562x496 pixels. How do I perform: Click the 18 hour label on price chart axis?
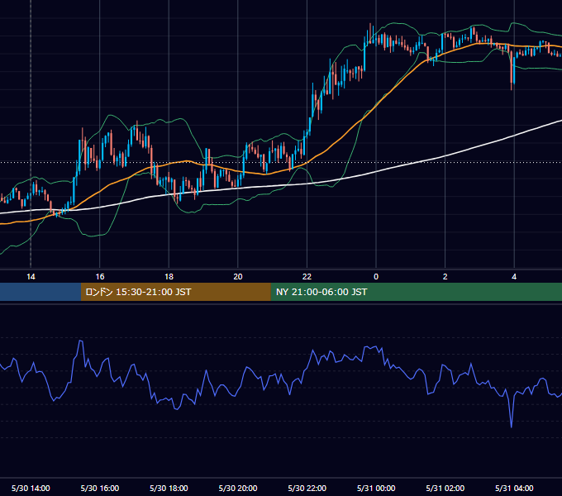pyautogui.click(x=169, y=277)
